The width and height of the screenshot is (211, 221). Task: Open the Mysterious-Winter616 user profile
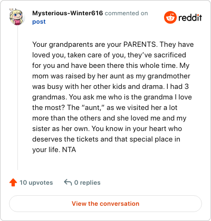point(68,13)
